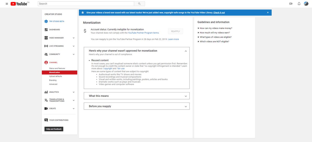
Task: Click the Try Studio Beta gear icon
Action: click(46, 21)
